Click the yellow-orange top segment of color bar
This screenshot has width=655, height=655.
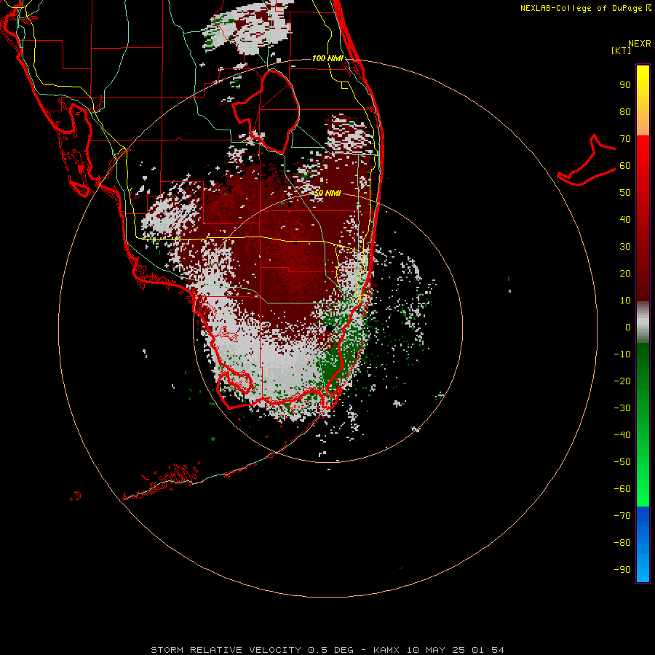(643, 100)
